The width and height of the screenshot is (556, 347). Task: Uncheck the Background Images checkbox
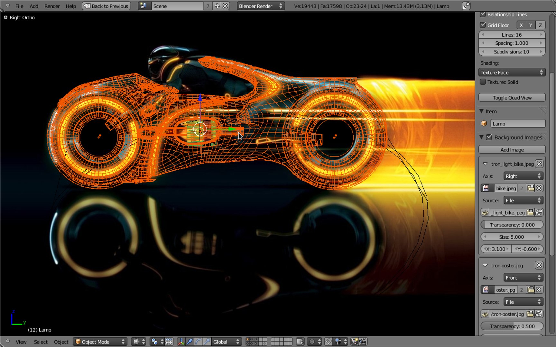point(489,137)
